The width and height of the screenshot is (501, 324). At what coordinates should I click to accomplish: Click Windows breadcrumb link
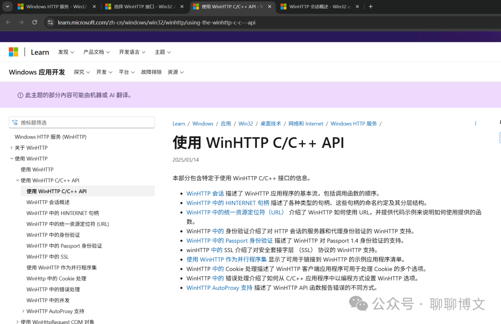(x=203, y=124)
